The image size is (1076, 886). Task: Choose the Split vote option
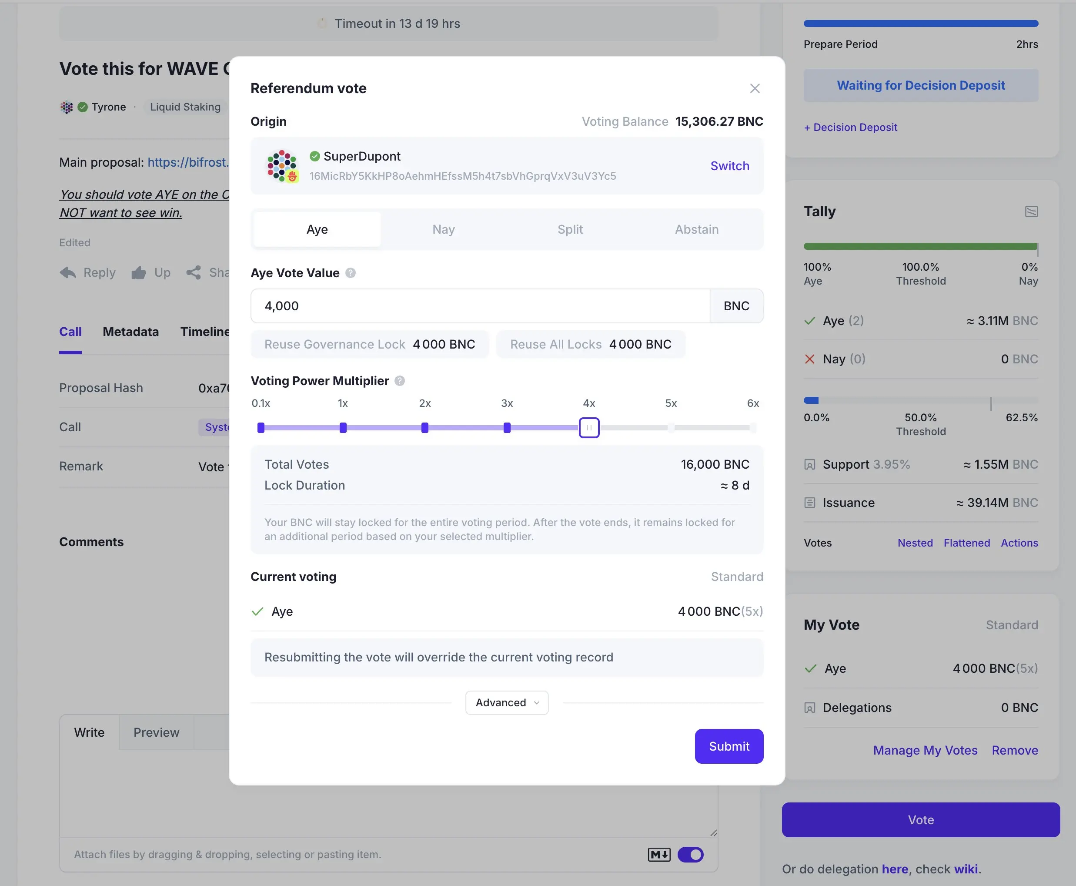pos(570,229)
